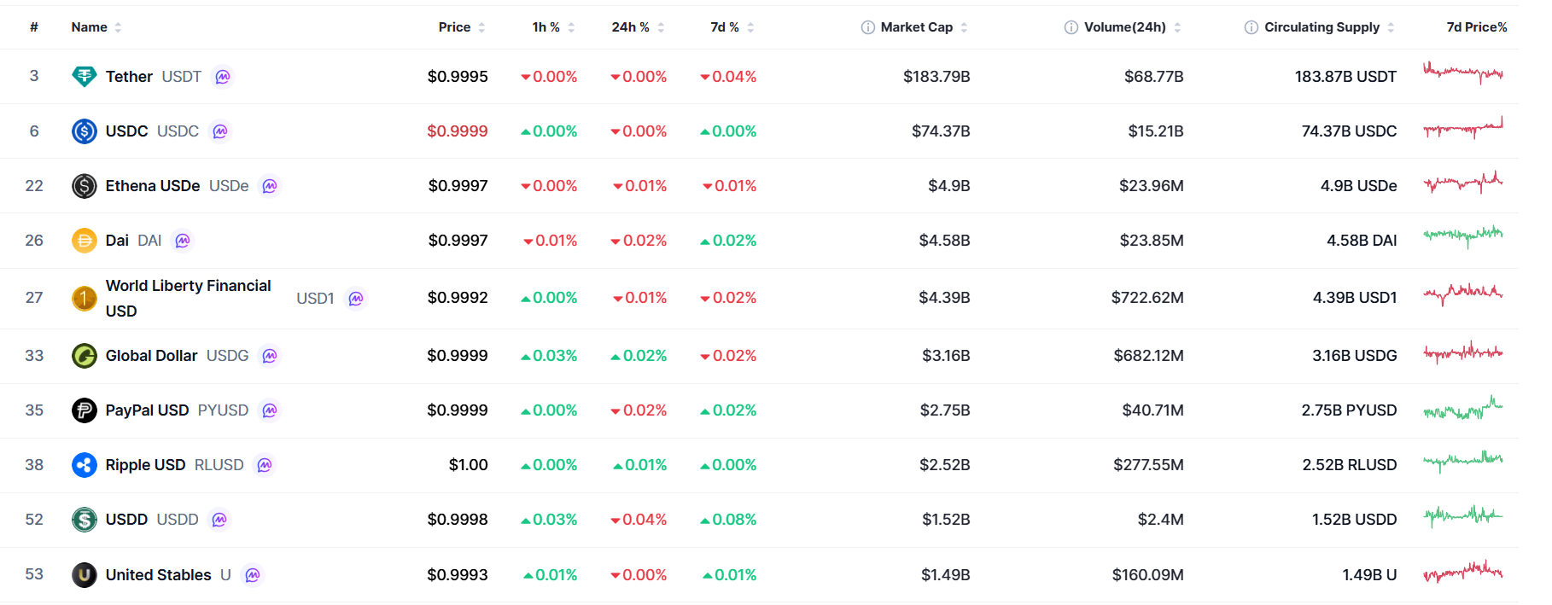Image resolution: width=1552 pixels, height=605 pixels.
Task: Click the # rank column header
Action: (x=34, y=27)
